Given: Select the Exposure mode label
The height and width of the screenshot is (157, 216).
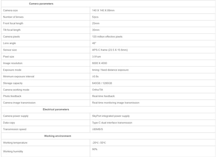Looking at the screenshot, I should point(12,70).
